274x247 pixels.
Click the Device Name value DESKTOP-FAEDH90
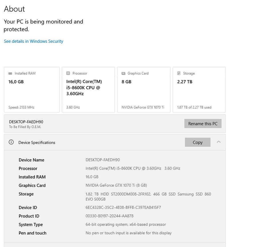[103, 160]
